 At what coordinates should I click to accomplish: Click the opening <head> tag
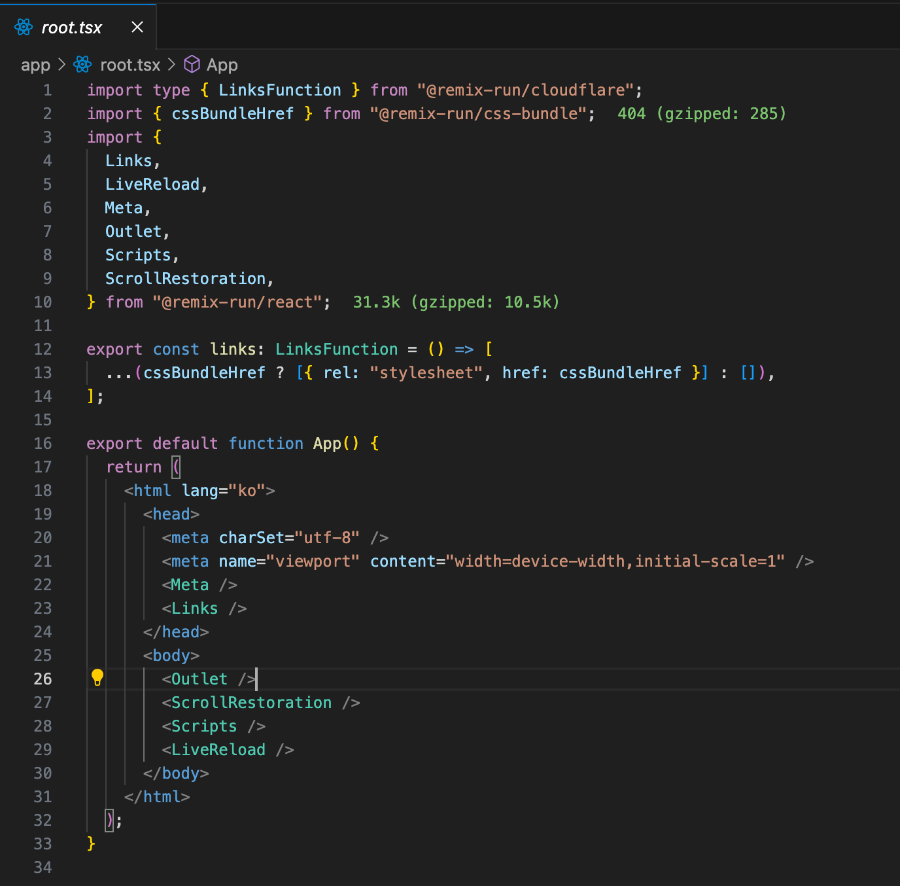point(171,514)
